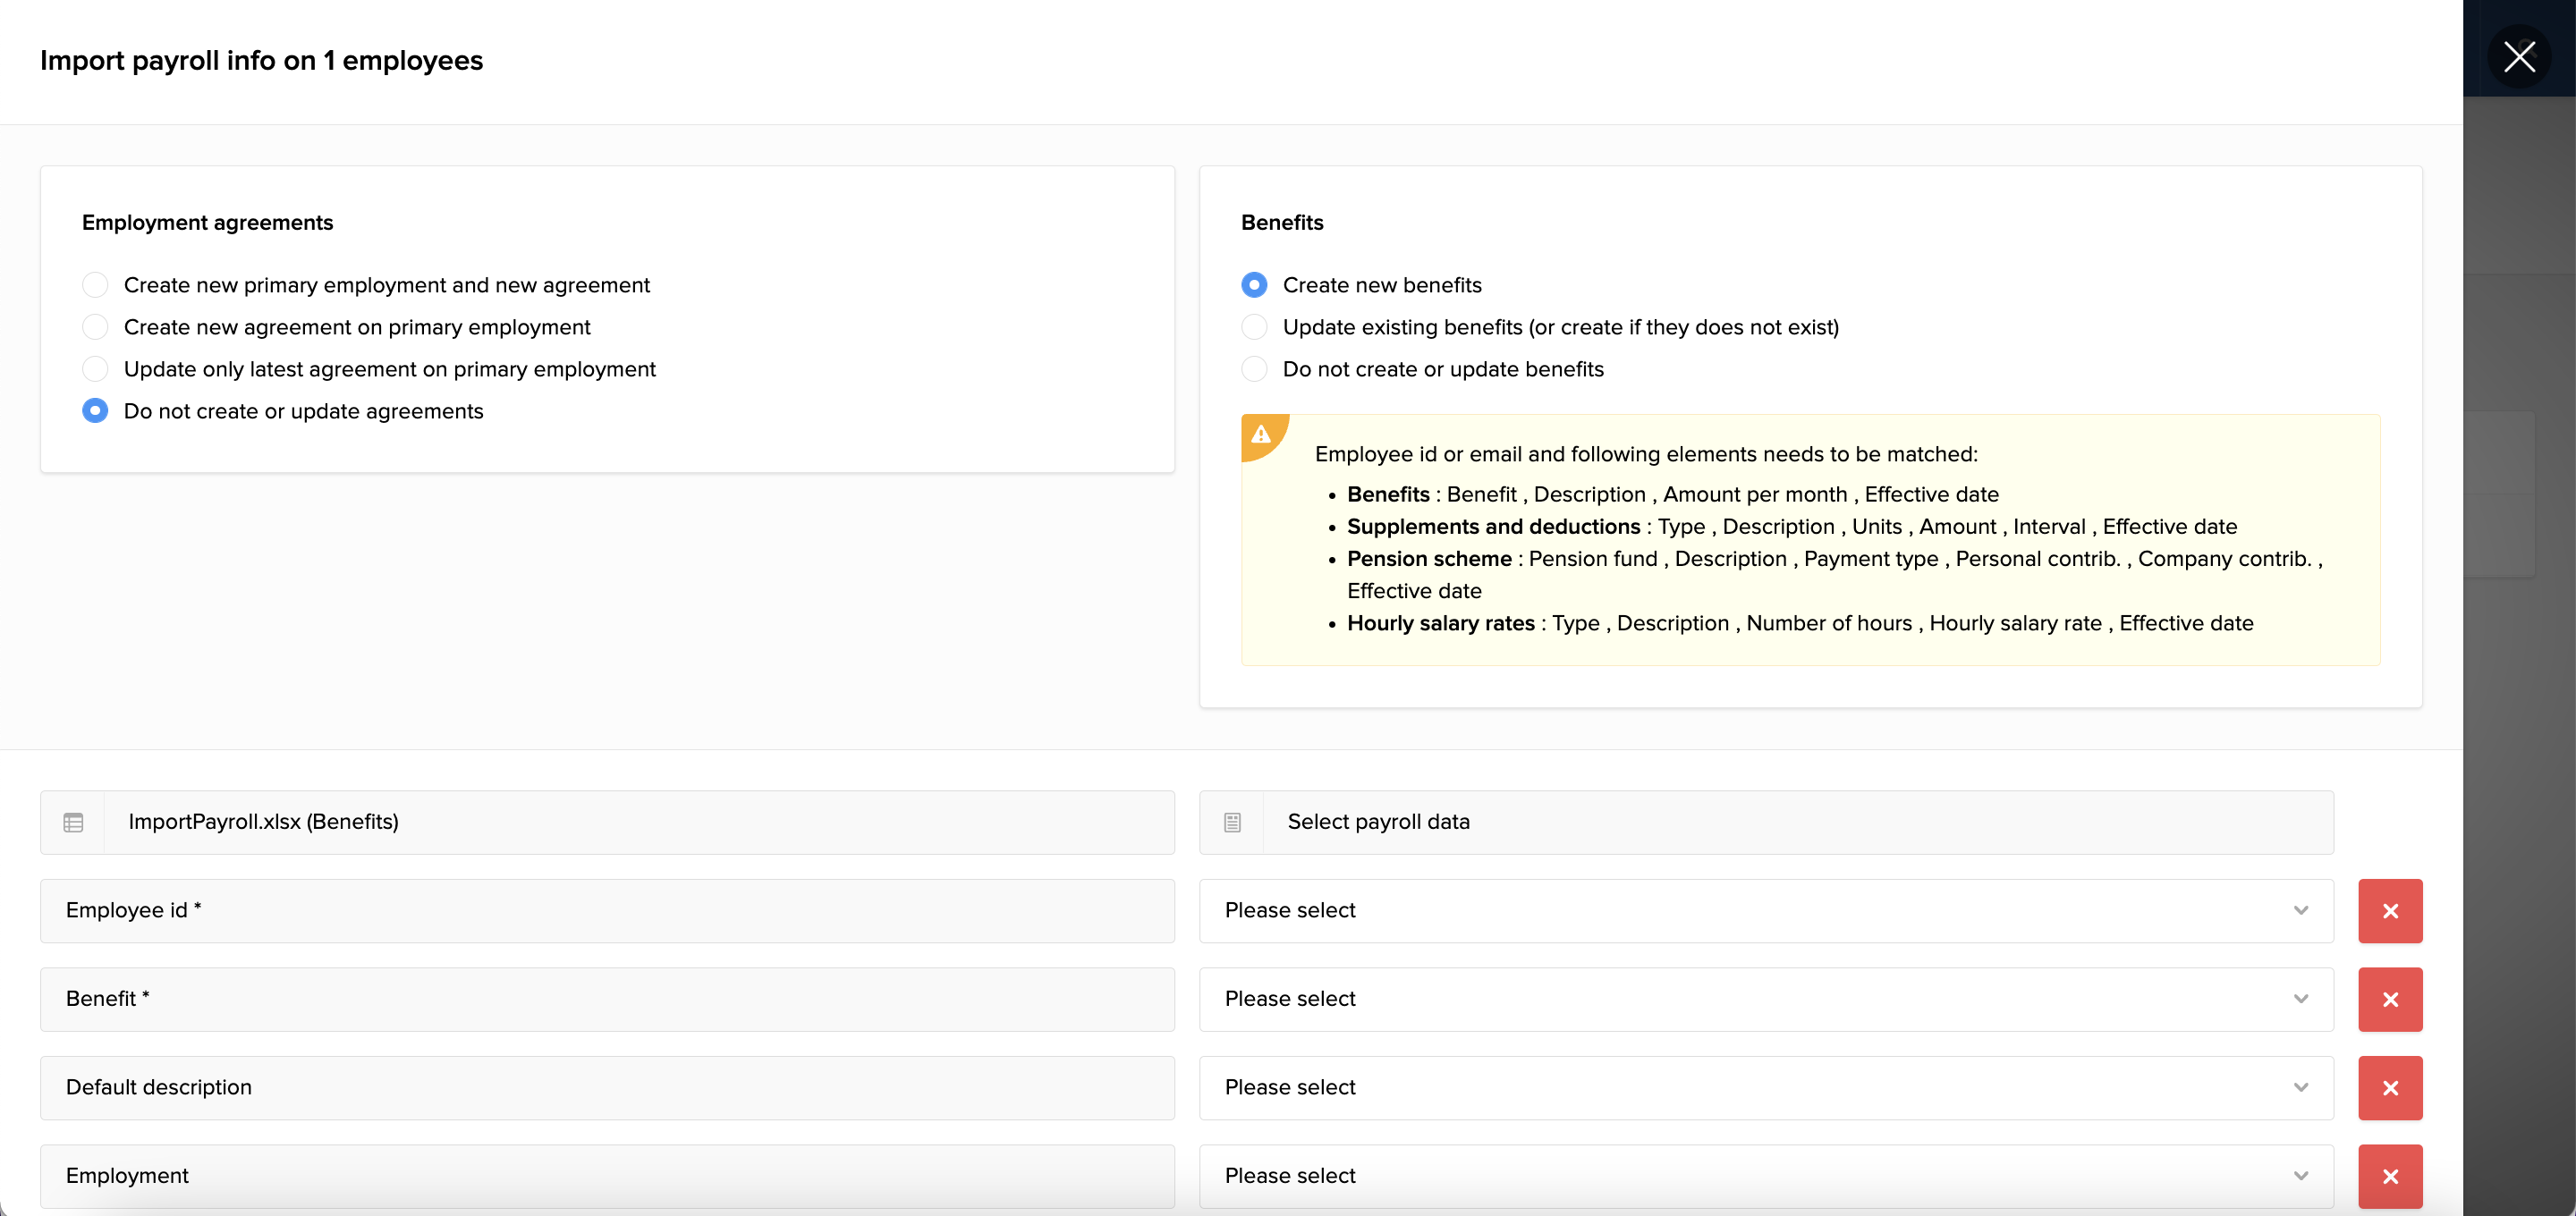Choose Do not create or update benefits
The width and height of the screenshot is (2576, 1216).
coord(1254,369)
